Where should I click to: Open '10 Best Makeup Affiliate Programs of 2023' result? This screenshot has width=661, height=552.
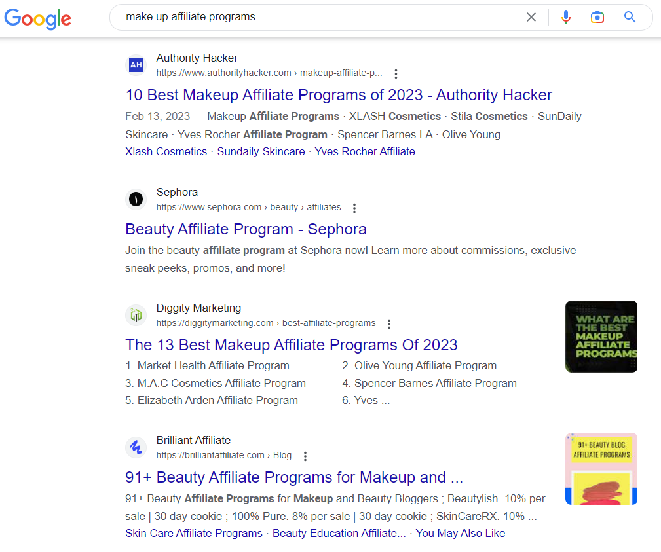[x=339, y=95]
